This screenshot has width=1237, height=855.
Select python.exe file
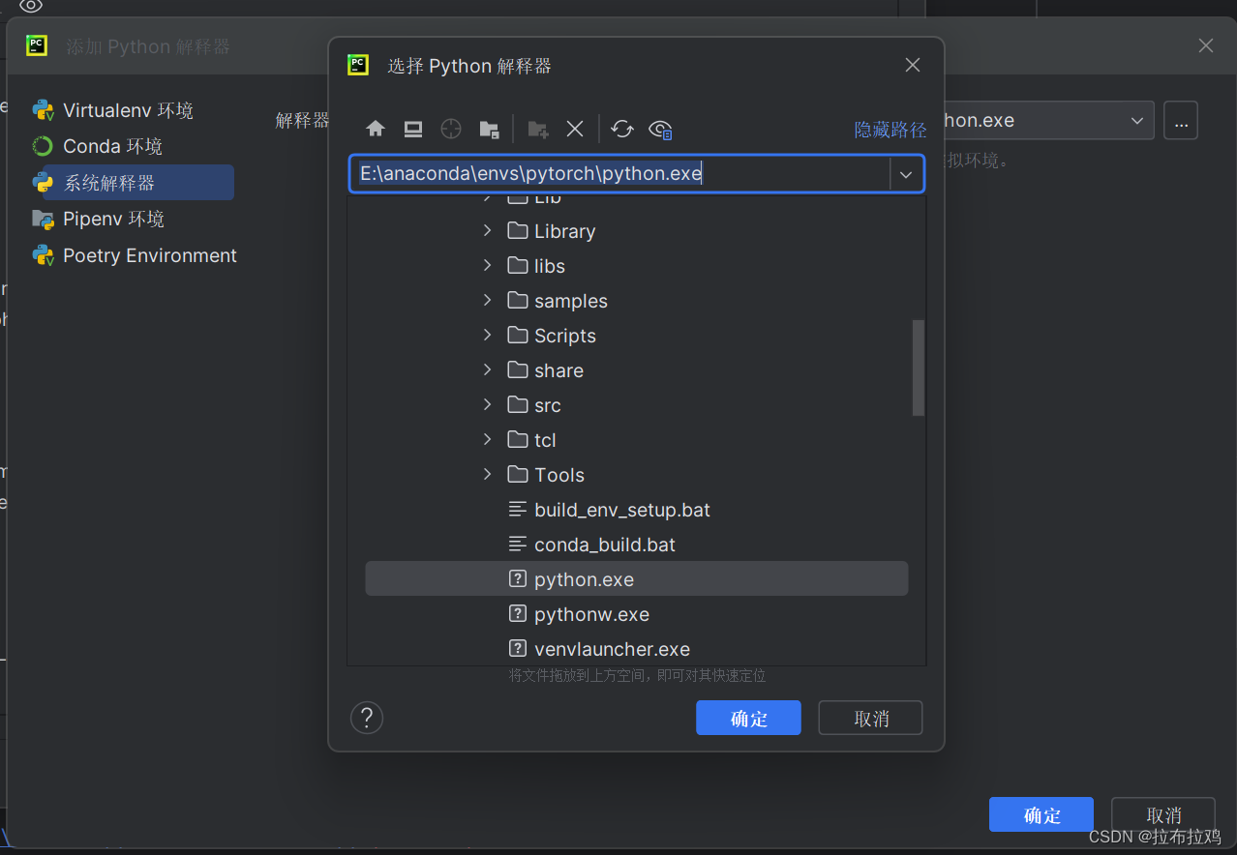pyautogui.click(x=636, y=579)
